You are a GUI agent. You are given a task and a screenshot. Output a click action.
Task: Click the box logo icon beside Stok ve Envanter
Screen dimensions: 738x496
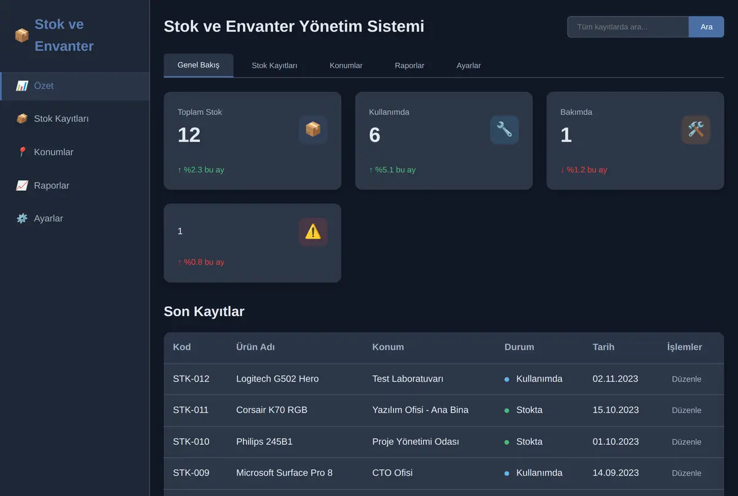(22, 36)
